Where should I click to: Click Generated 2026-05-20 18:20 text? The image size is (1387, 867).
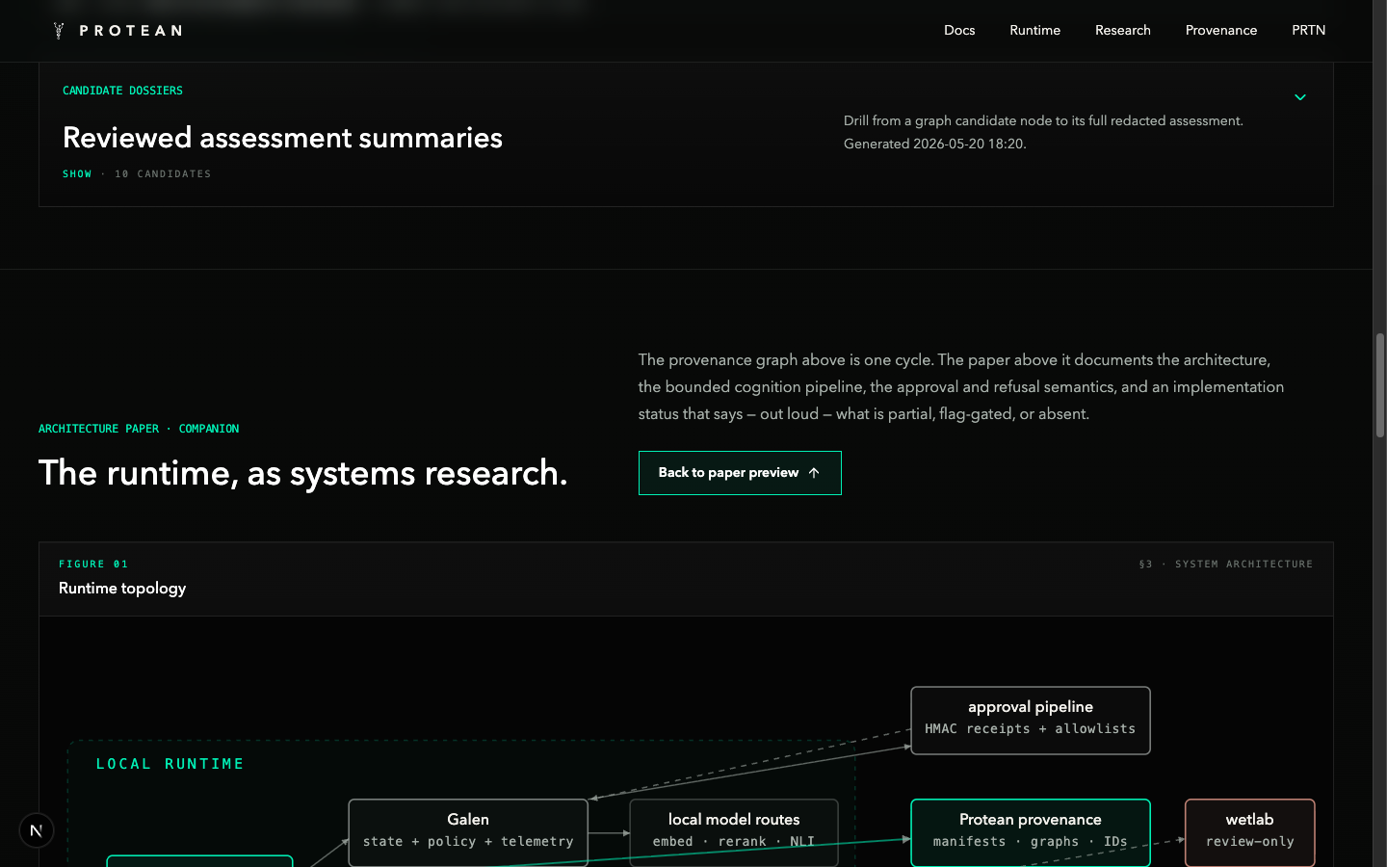click(934, 144)
